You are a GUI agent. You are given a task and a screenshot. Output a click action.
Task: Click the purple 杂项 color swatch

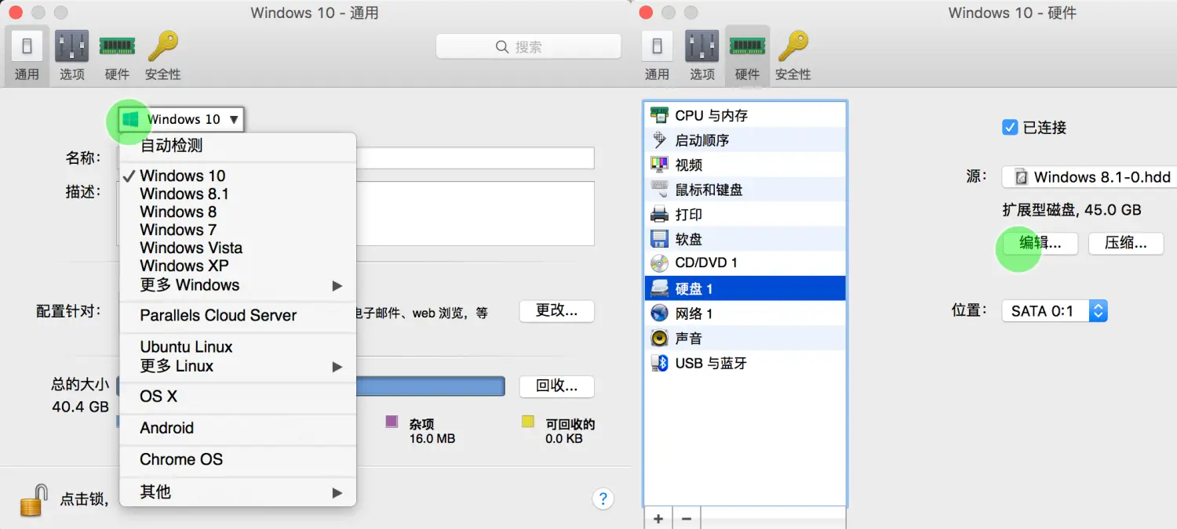(392, 422)
